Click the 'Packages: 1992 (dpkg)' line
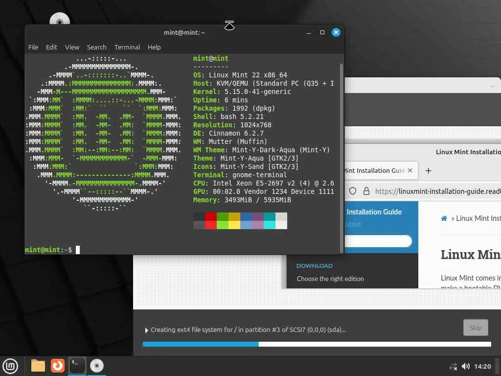This screenshot has width=501, height=376. [234, 108]
